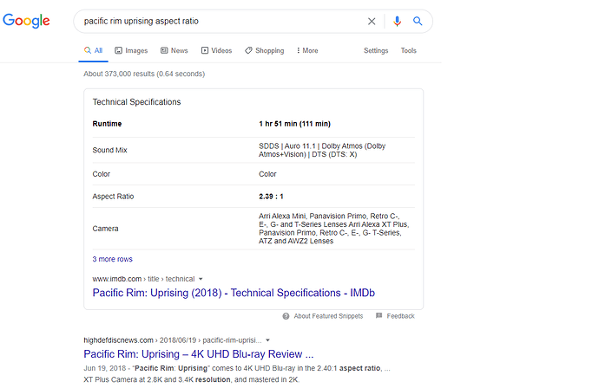This screenshot has width=599, height=388.
Task: Open the highdefdiscnews result options arrow
Action: pyautogui.click(x=268, y=340)
